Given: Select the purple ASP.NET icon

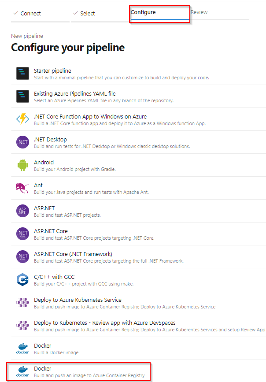Looking at the screenshot, I should (22, 211).
